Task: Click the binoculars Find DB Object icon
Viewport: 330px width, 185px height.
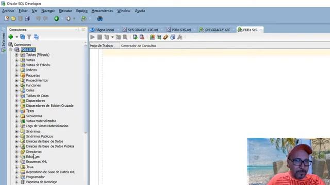Action: (x=100, y=18)
